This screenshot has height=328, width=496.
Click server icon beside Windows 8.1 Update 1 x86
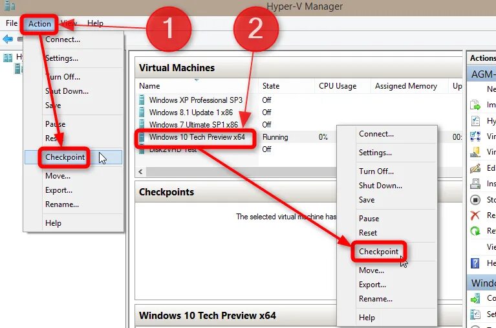coord(142,113)
